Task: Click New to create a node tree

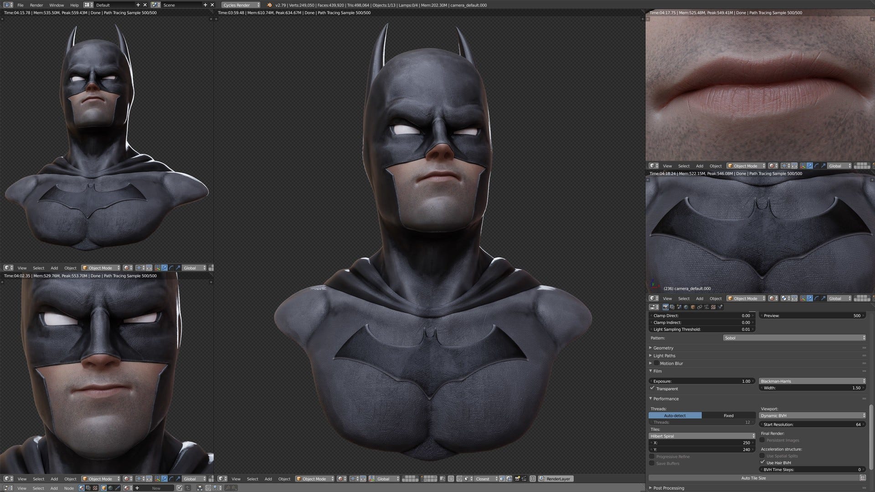Action: 156,488
